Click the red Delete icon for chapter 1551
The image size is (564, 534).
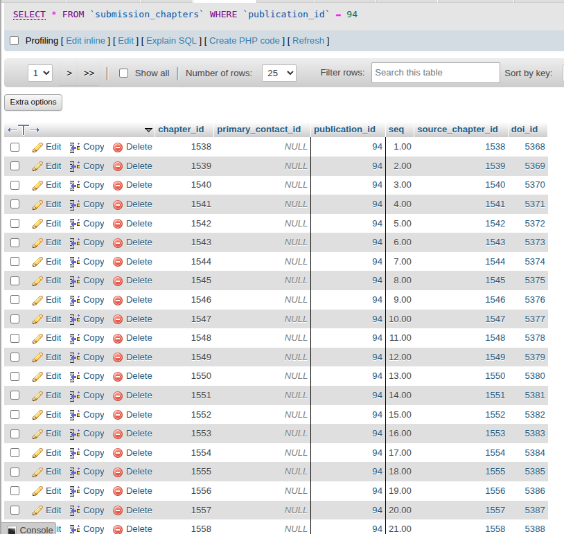pyautogui.click(x=118, y=395)
